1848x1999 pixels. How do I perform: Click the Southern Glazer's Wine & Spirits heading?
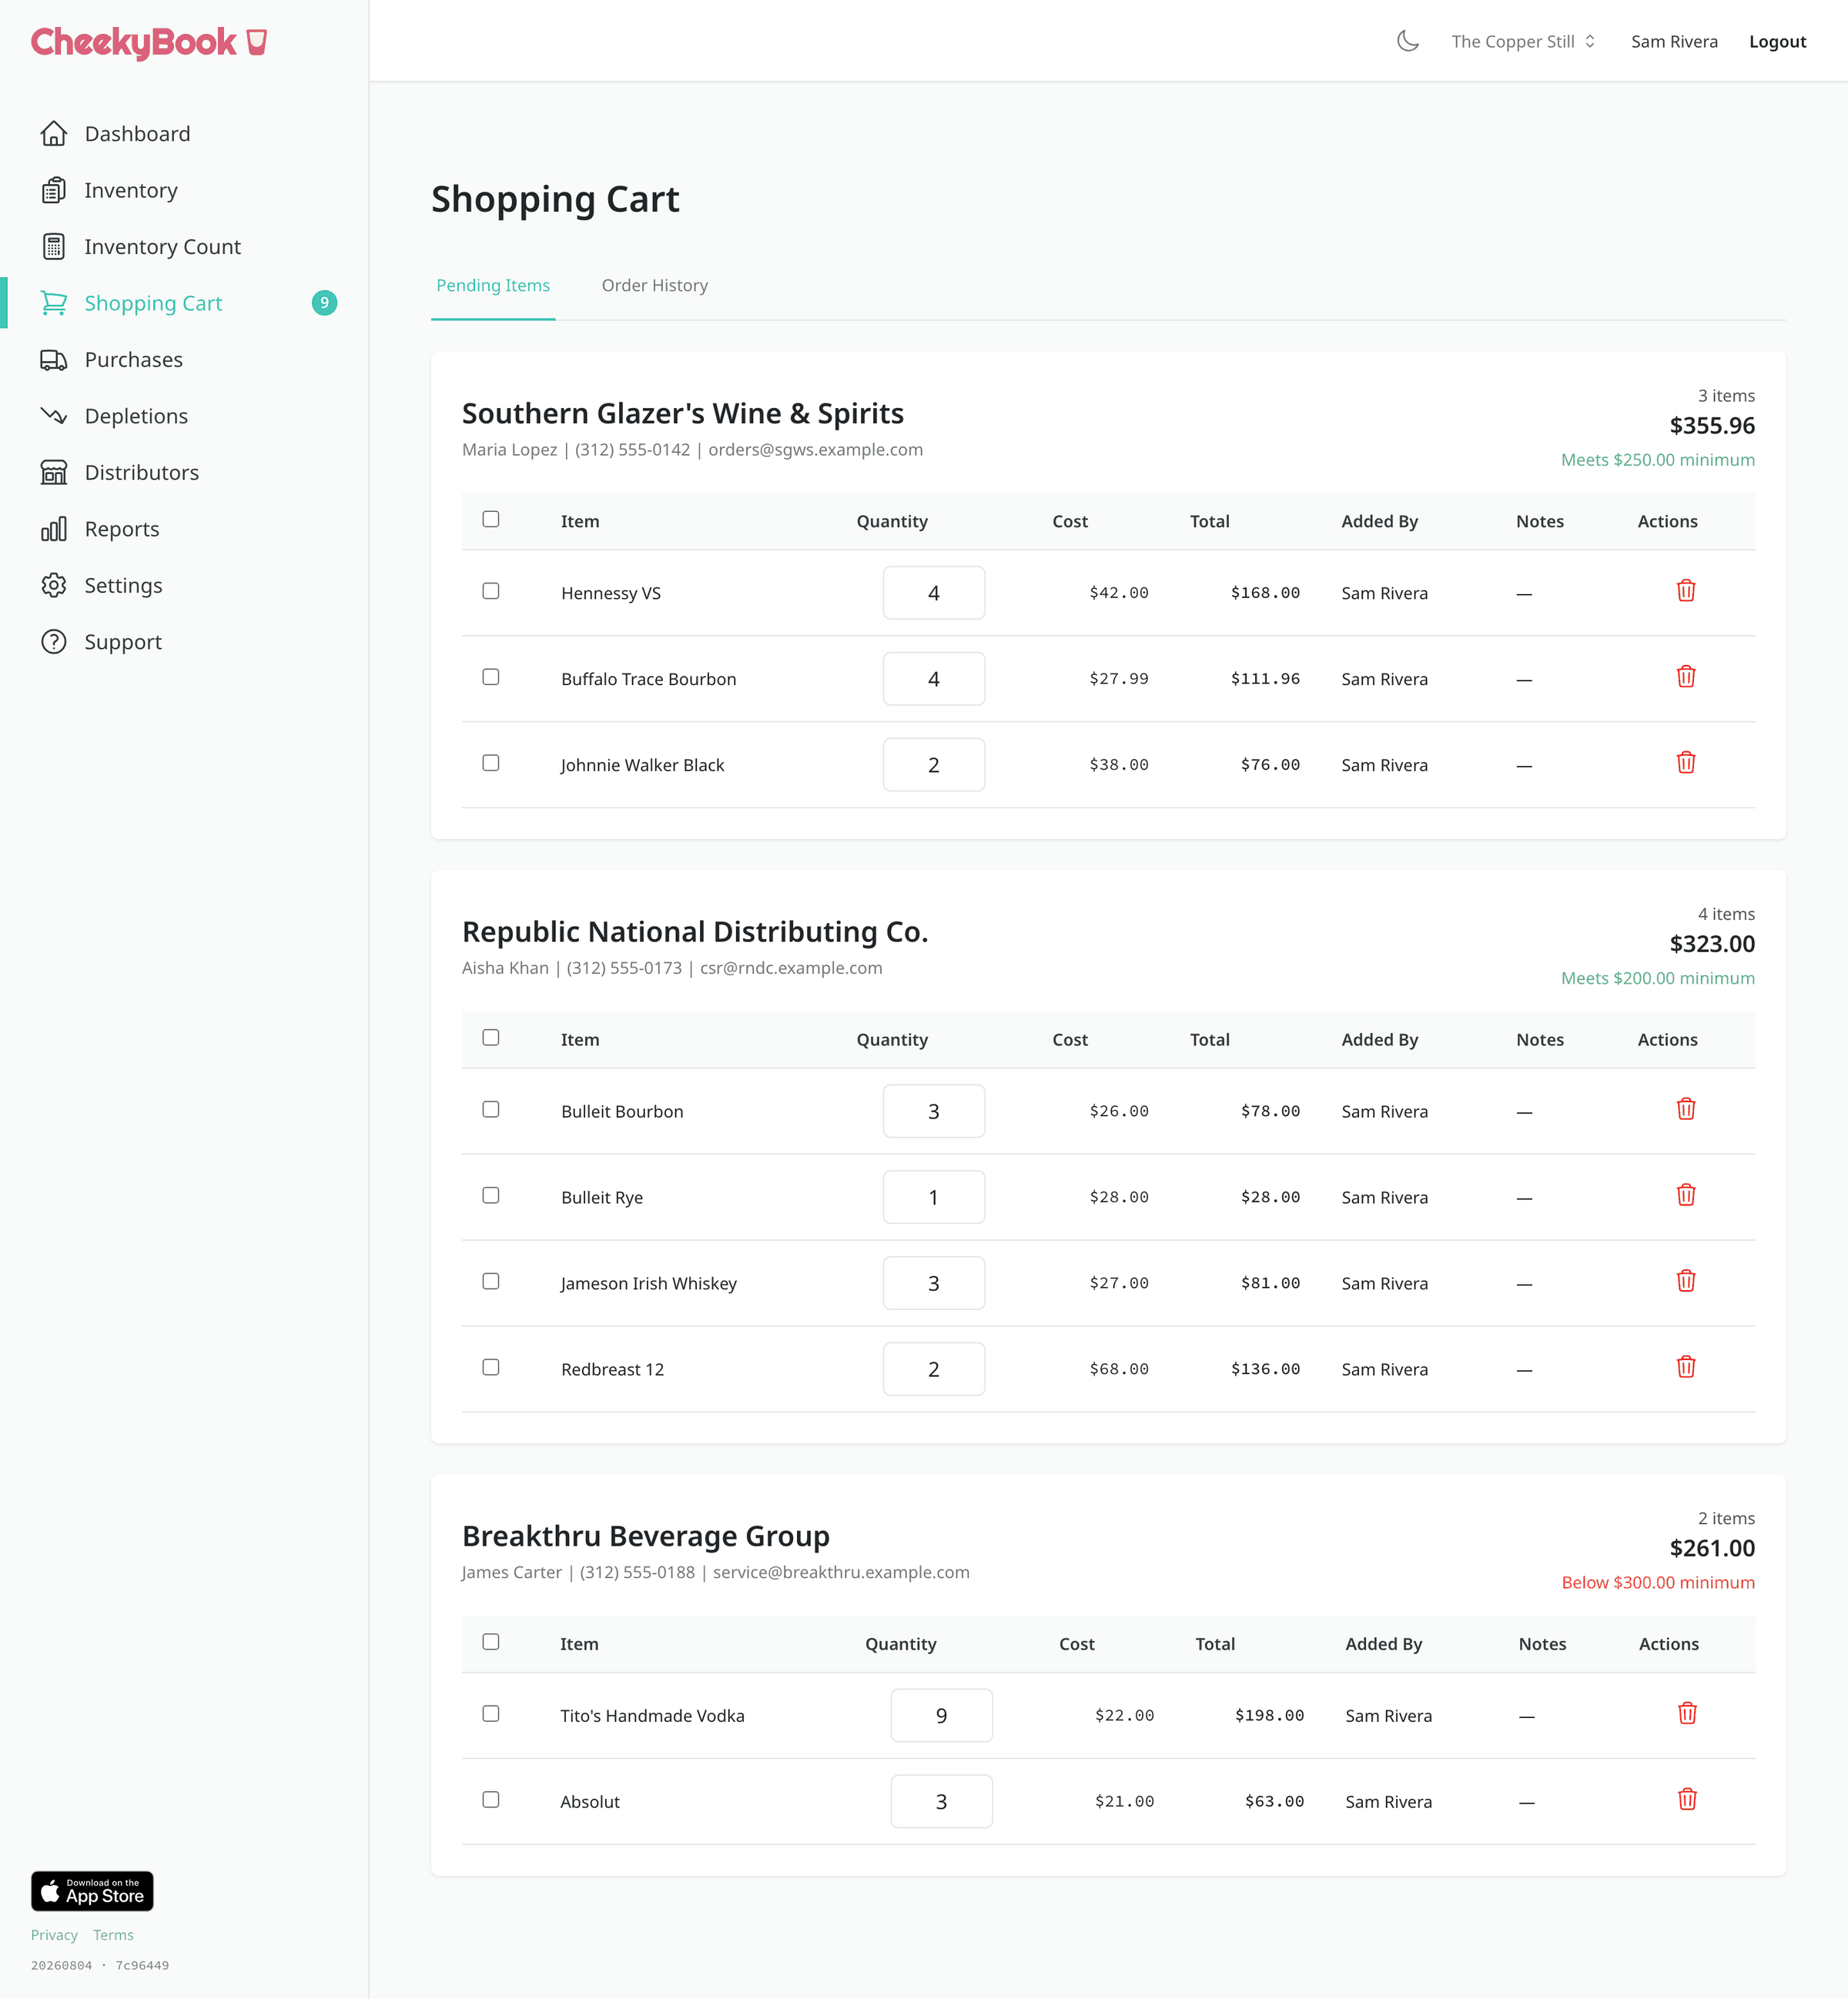coord(683,414)
